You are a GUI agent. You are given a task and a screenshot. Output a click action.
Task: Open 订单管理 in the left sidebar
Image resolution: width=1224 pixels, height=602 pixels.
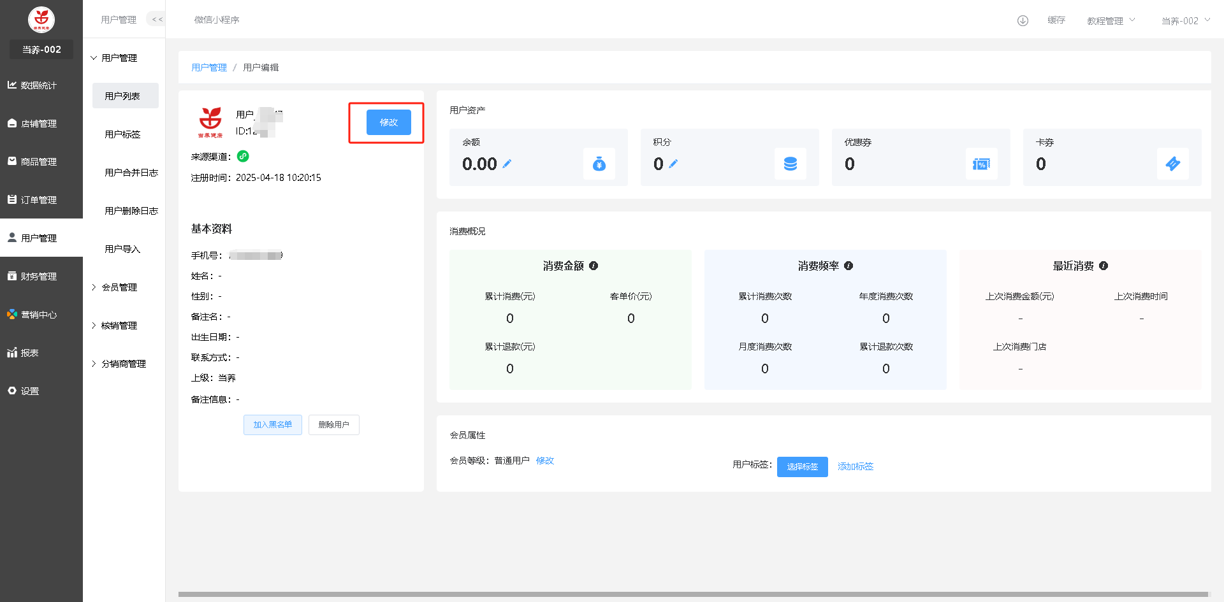click(39, 200)
